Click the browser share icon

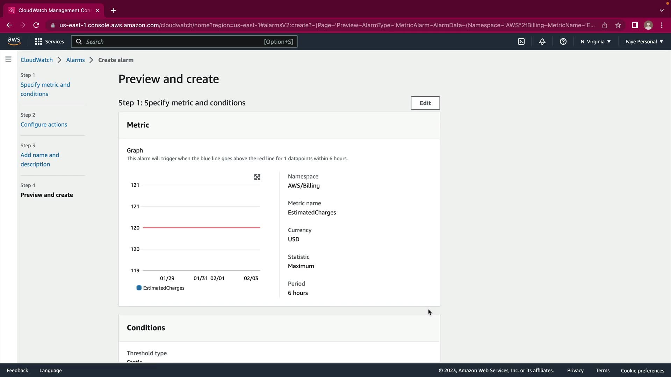click(605, 25)
